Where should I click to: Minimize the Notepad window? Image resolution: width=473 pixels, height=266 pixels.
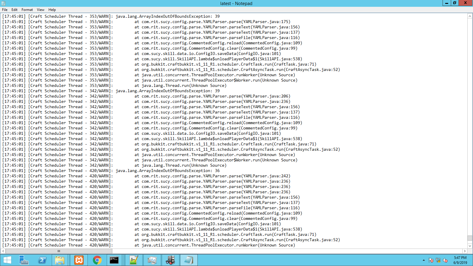[446, 3]
